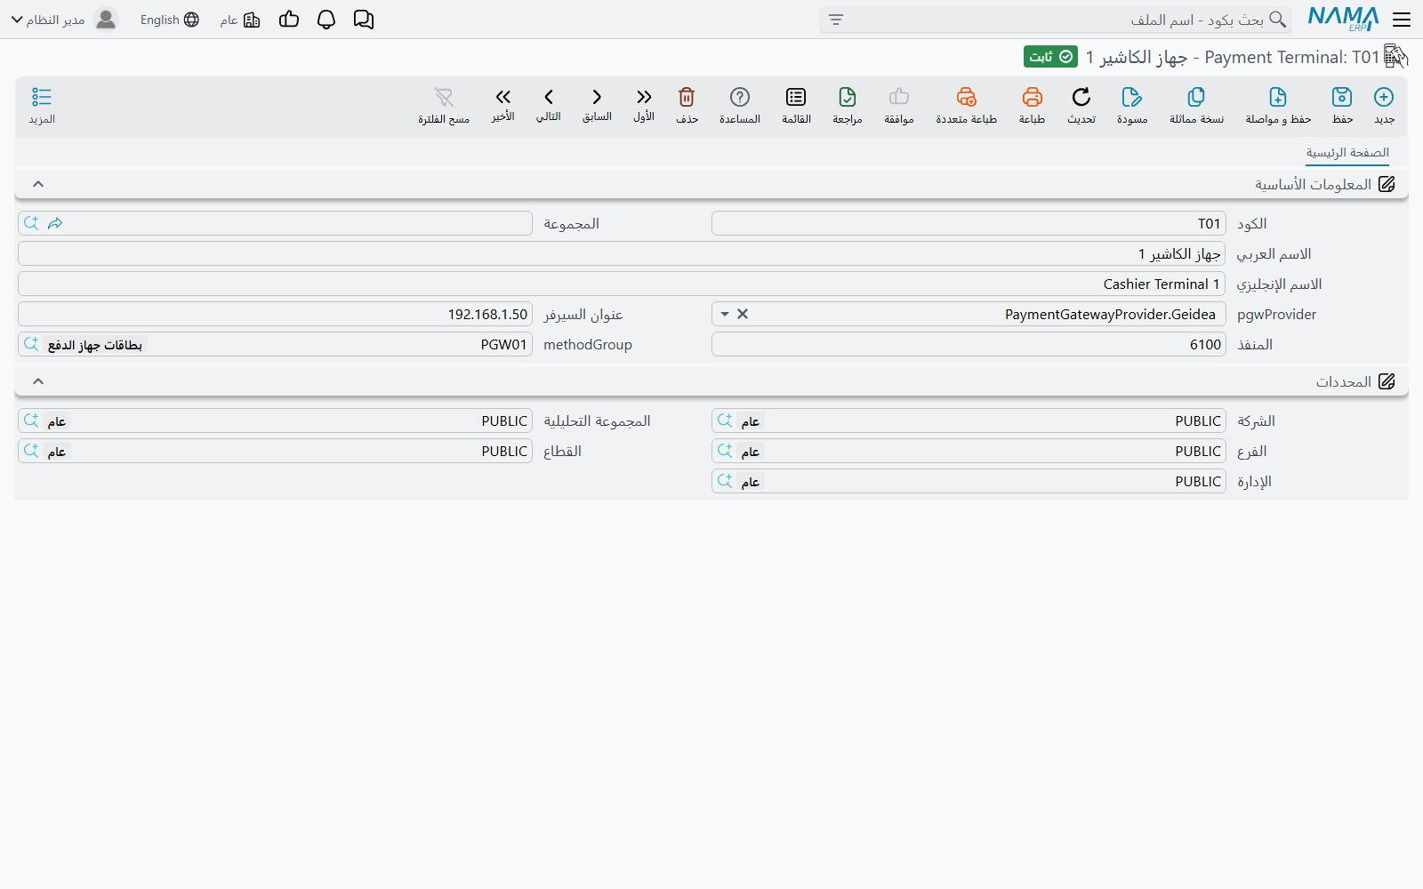Click the عام branch selector in the header

click(x=240, y=20)
